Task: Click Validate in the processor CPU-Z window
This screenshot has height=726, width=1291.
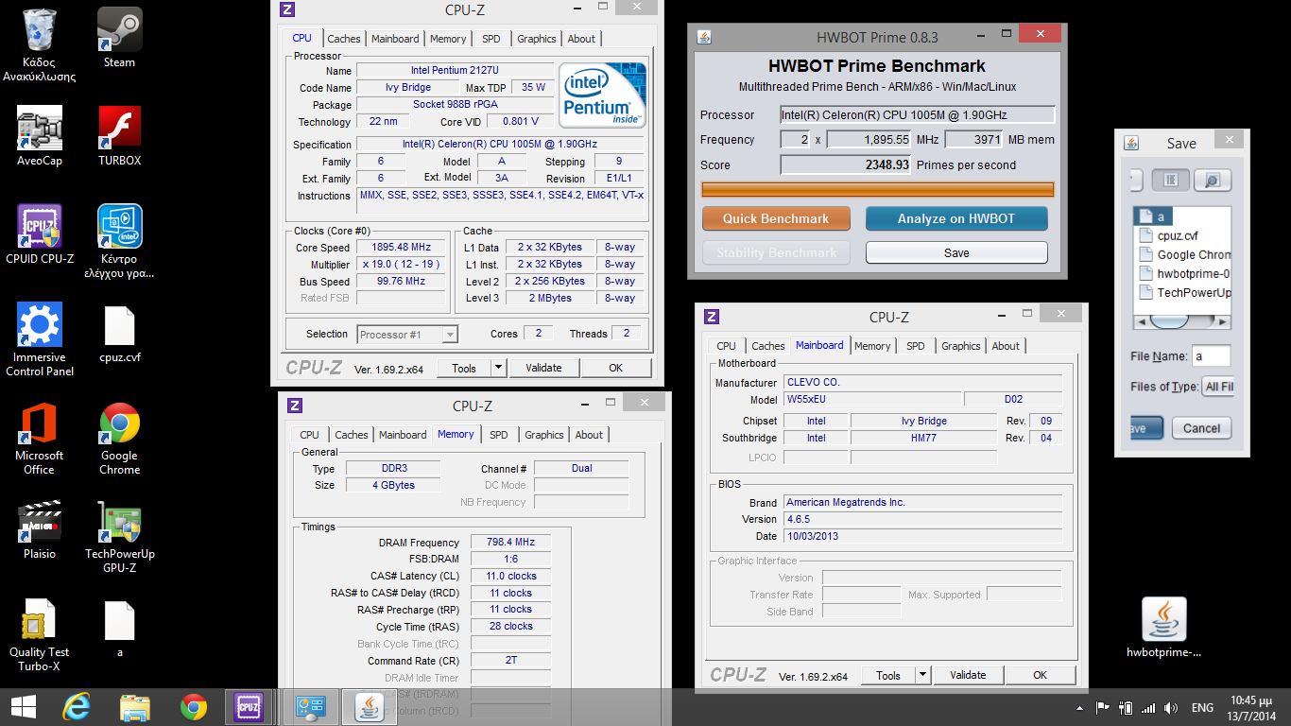Action: (543, 368)
